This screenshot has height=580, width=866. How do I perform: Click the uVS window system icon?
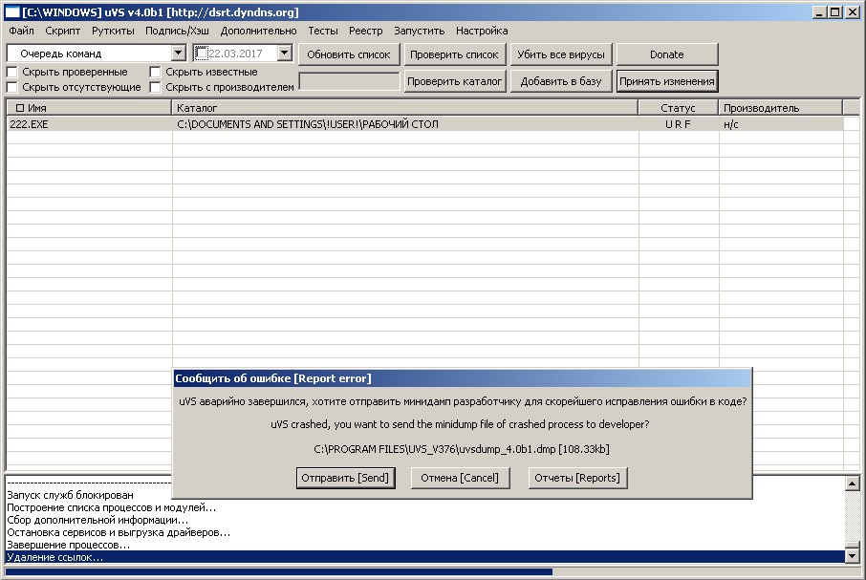click(12, 12)
